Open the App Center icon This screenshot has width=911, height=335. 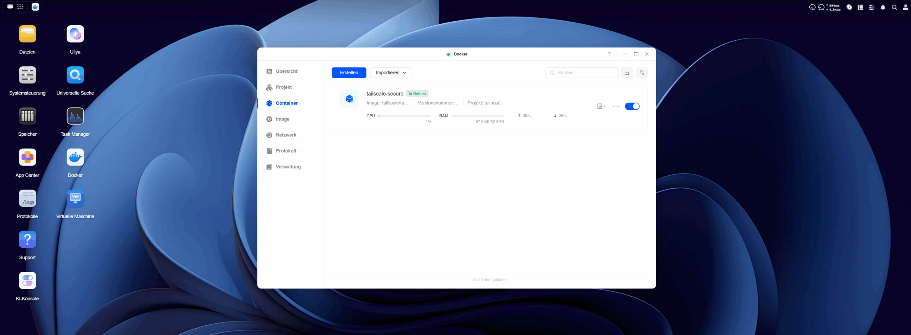point(27,157)
